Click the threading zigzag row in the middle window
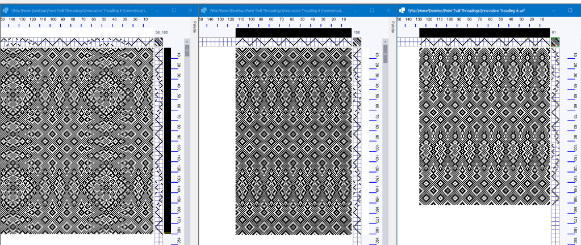The image size is (581, 245). (294, 42)
